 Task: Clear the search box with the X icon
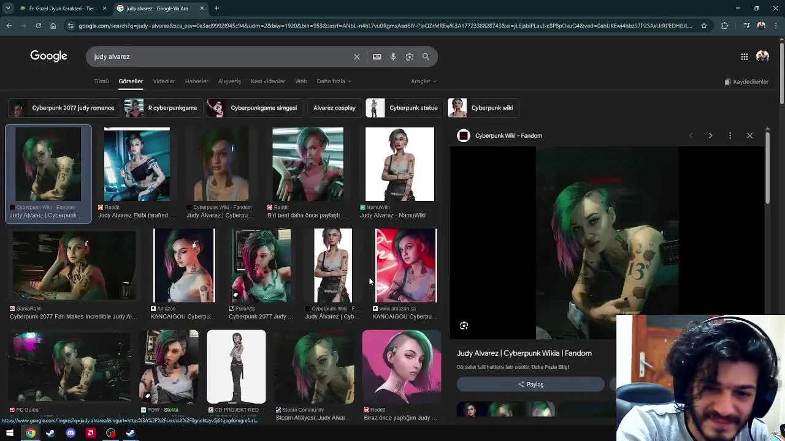click(357, 56)
